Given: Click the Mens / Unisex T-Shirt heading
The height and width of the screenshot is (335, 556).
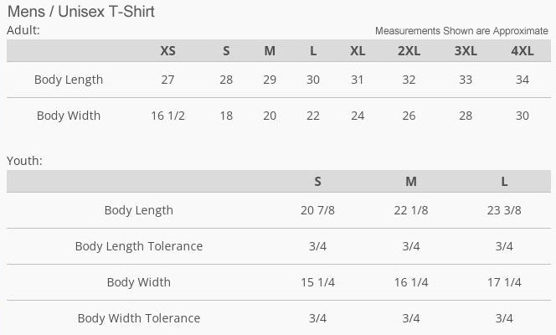Looking at the screenshot, I should 80,12.
